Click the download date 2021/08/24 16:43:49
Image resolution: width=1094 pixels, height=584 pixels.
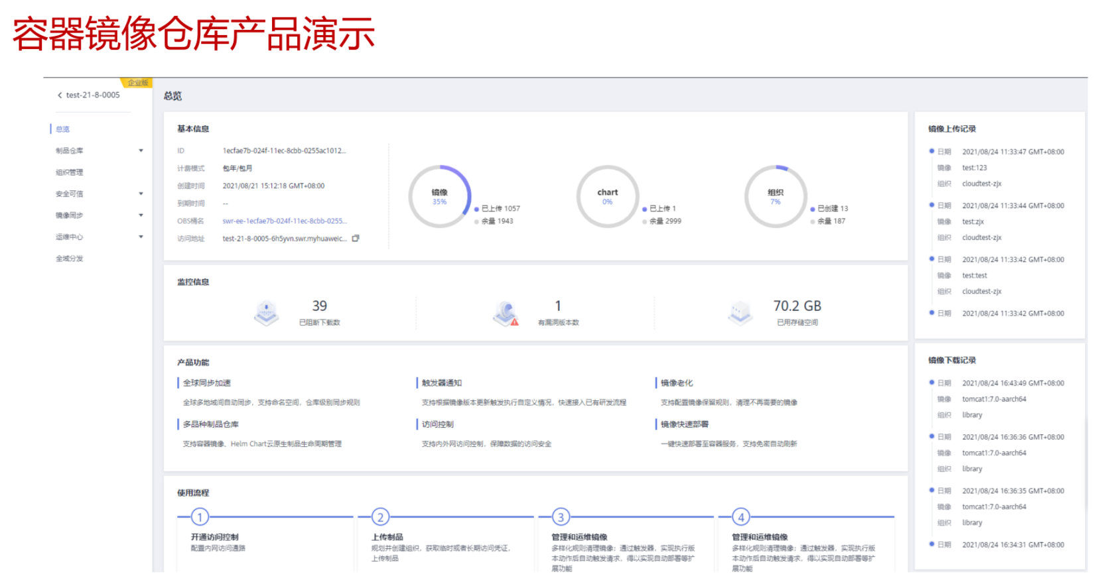(x=1013, y=384)
